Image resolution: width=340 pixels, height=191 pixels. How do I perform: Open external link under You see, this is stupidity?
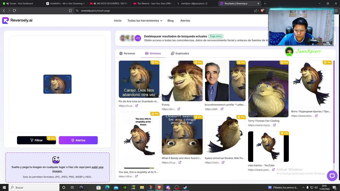click(136, 176)
